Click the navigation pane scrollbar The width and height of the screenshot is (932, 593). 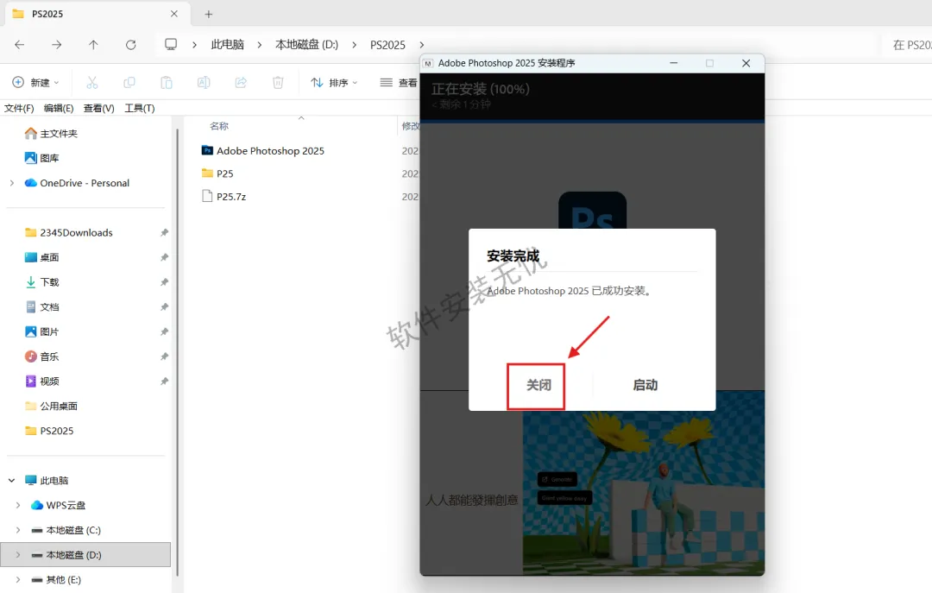177,352
